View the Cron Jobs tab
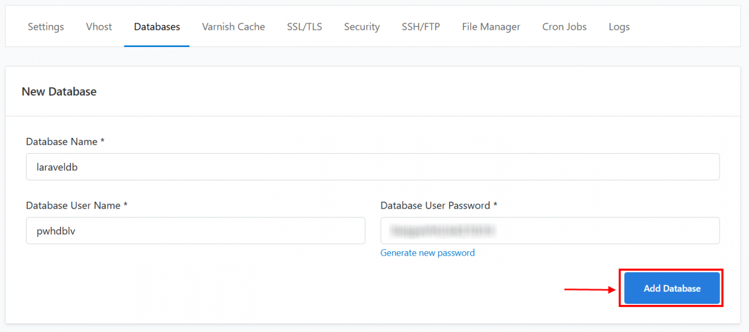This screenshot has width=749, height=332. tap(564, 27)
